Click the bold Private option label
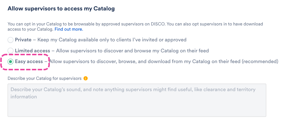 (x=23, y=40)
